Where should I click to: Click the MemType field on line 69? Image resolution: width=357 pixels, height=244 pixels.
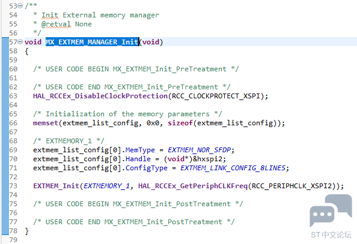(x=140, y=150)
